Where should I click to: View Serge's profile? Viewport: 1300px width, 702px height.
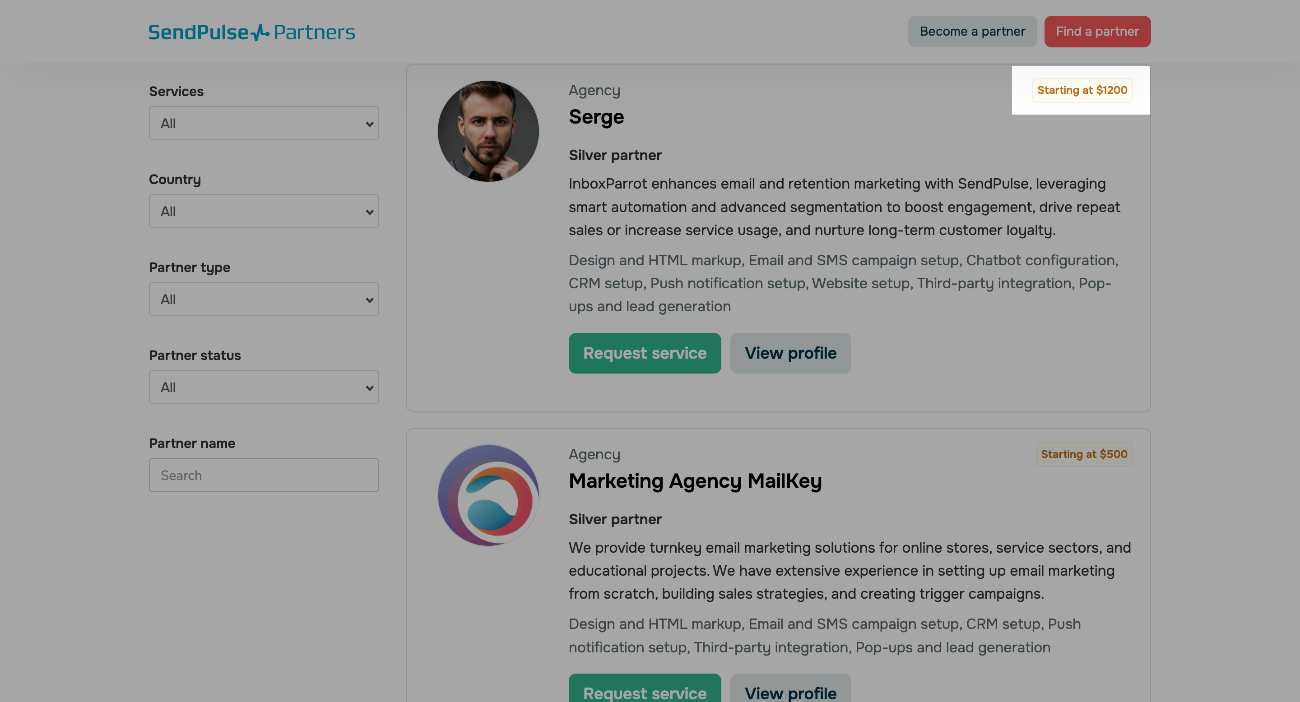(x=790, y=353)
